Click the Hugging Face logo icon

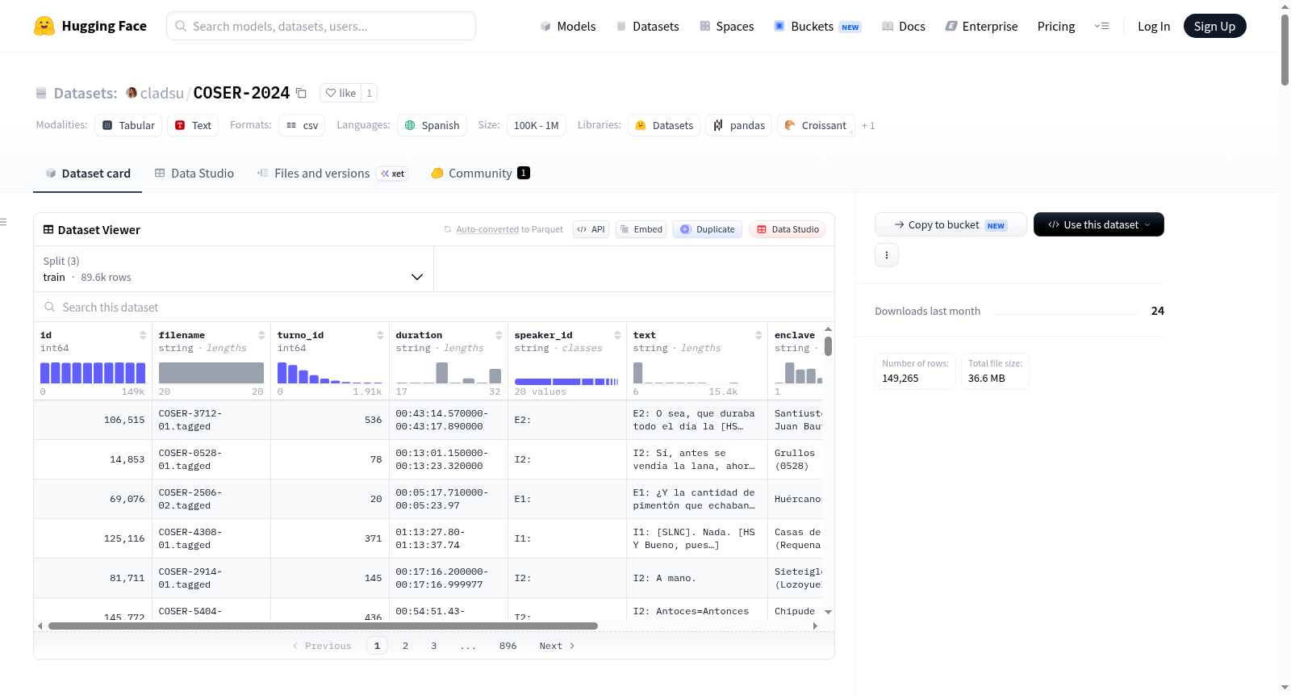44,26
